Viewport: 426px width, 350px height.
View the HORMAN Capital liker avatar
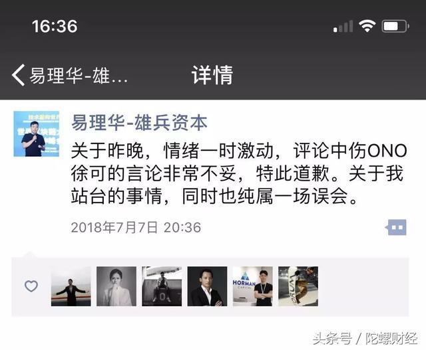[253, 286]
